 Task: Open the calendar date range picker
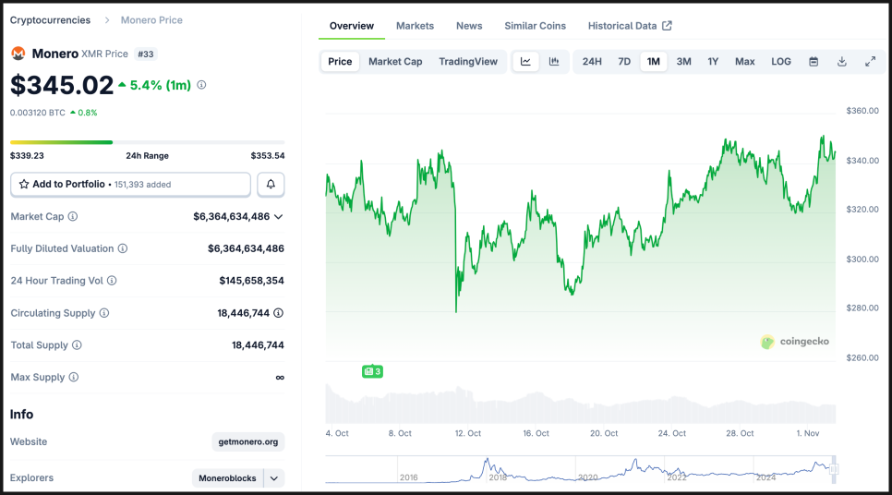(814, 62)
